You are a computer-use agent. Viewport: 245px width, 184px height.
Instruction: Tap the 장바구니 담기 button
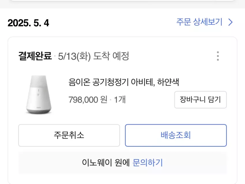pos(201,100)
